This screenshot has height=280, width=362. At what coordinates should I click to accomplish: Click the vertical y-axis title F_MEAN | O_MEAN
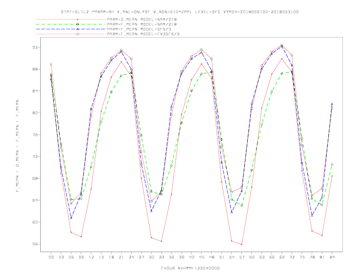pyautogui.click(x=17, y=146)
